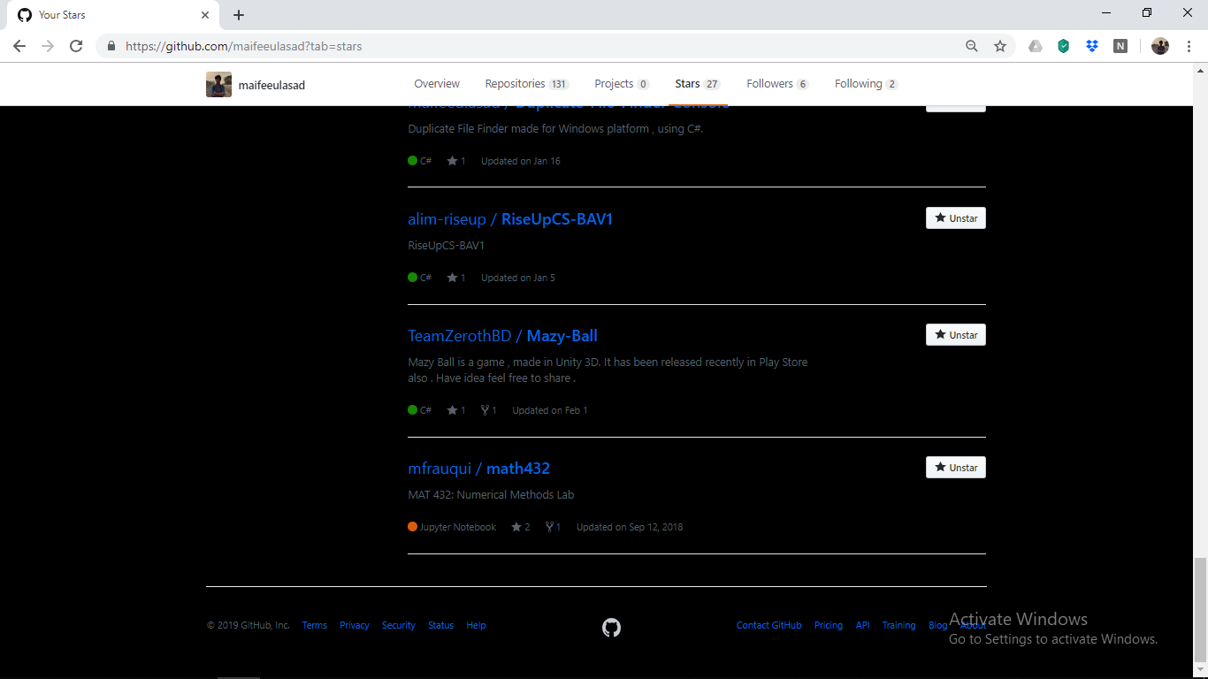This screenshot has height=679, width=1208.
Task: Open the Google Drive extension icon
Action: [1036, 46]
